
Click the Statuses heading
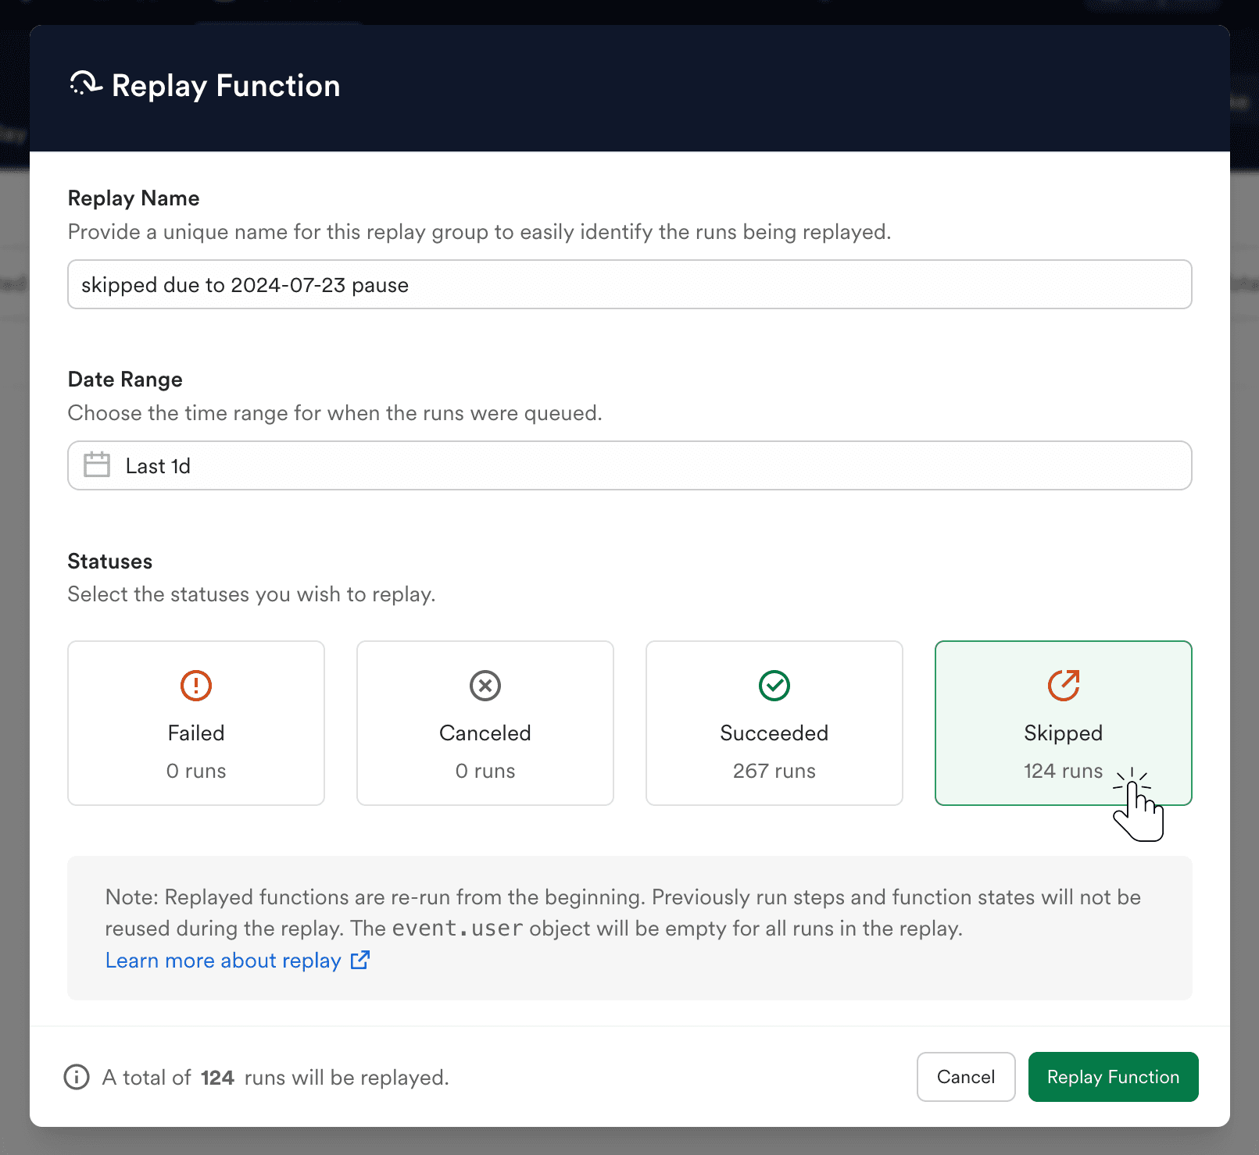(x=110, y=561)
